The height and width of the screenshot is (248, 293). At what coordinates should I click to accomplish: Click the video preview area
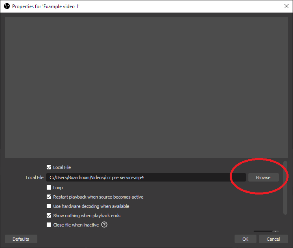(x=146, y=88)
